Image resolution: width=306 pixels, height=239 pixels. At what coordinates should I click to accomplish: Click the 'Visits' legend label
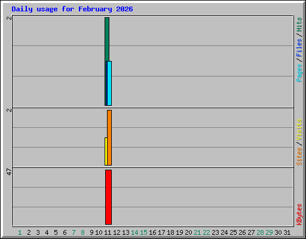tap(299, 130)
